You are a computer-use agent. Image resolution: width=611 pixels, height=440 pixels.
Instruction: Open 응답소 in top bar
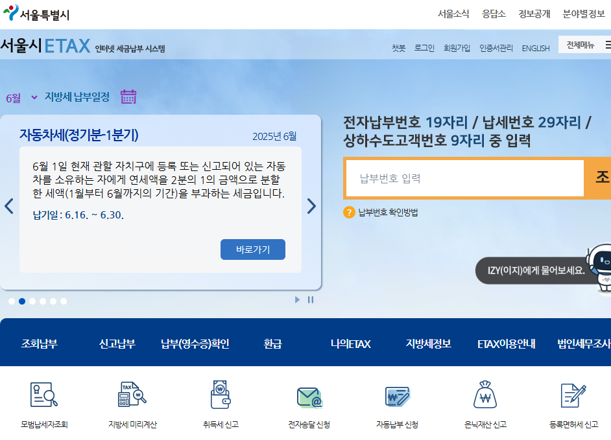(x=494, y=14)
